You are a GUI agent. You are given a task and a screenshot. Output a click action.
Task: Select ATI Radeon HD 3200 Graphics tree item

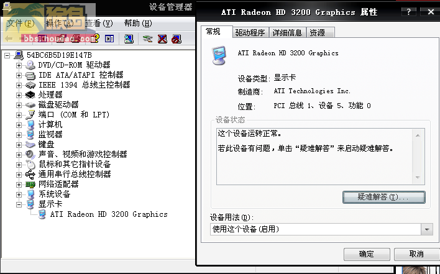[x=109, y=214]
